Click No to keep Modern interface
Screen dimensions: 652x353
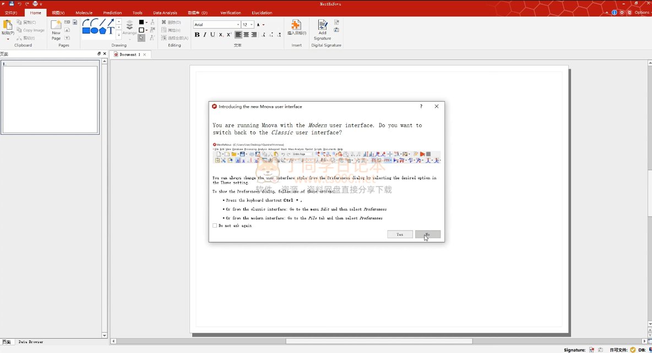[x=427, y=234]
